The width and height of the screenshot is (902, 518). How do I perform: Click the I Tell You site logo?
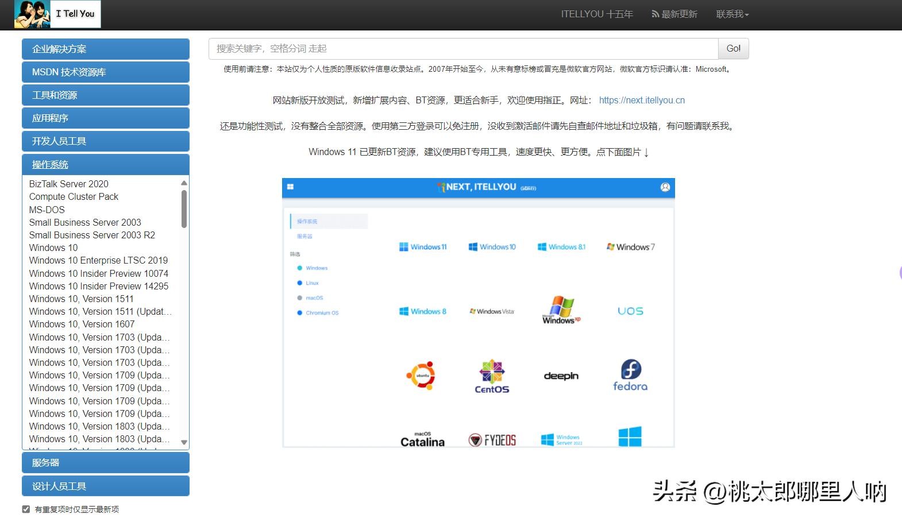pyautogui.click(x=57, y=14)
